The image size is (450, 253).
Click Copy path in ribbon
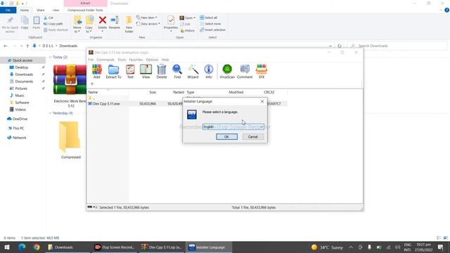click(53, 24)
